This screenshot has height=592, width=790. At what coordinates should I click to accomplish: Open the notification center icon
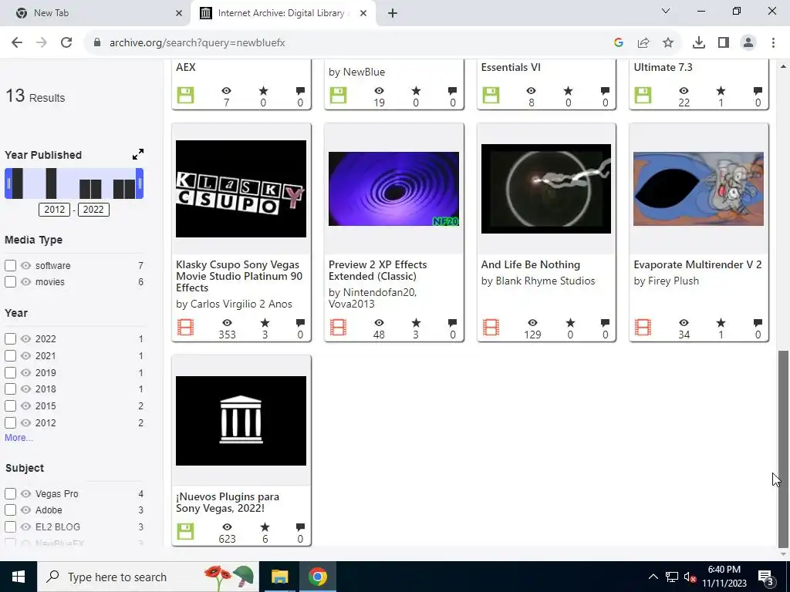765,577
